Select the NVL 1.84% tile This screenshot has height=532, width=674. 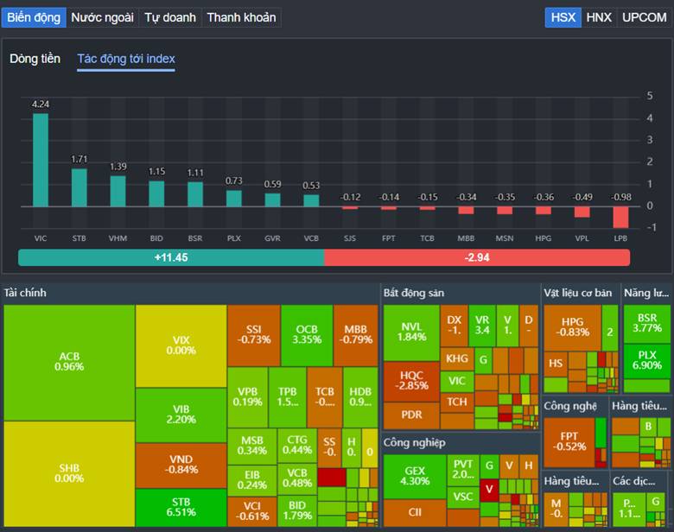[411, 332]
